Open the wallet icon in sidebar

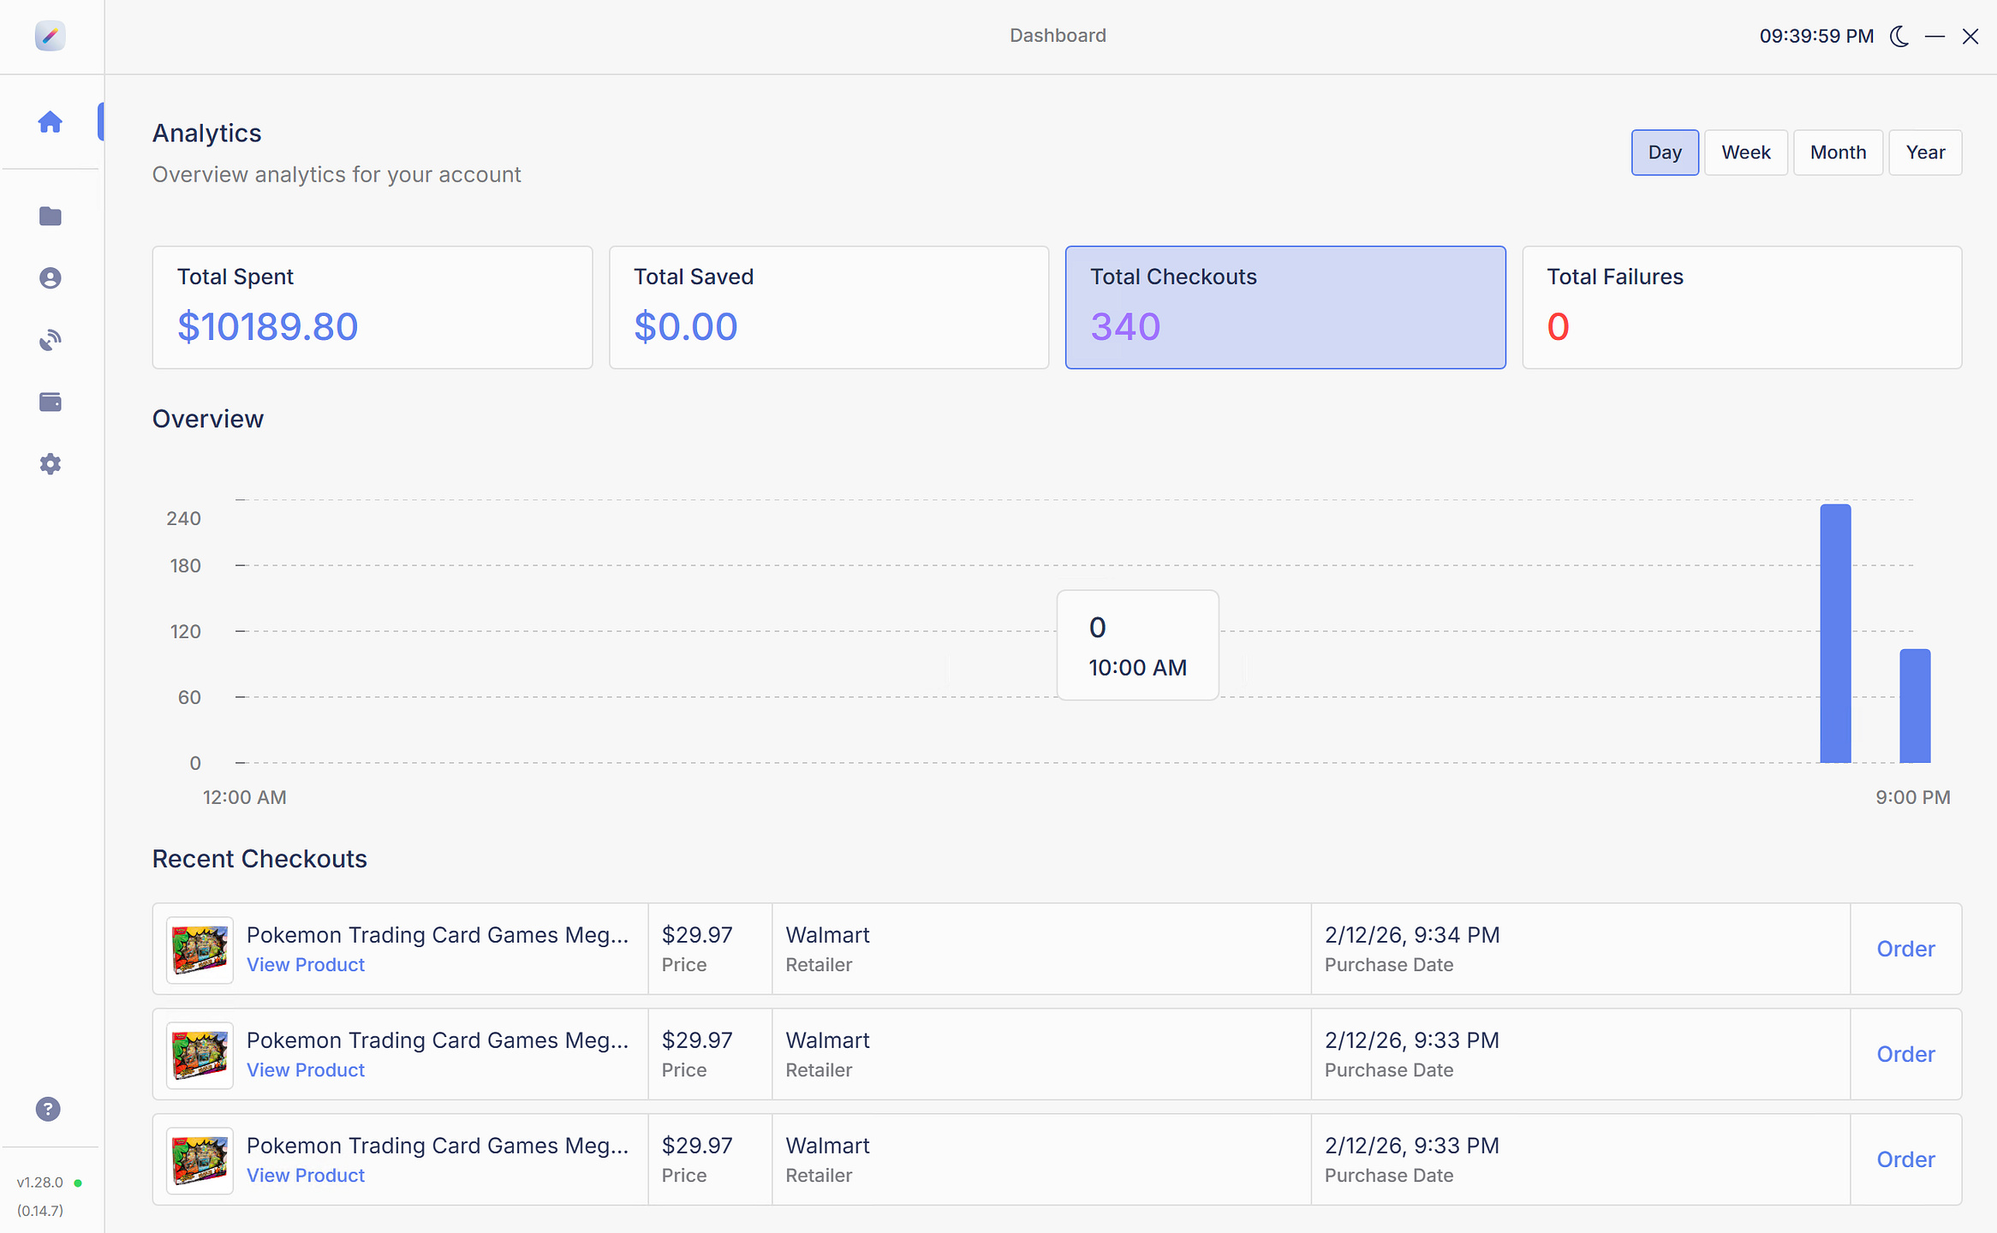point(50,402)
